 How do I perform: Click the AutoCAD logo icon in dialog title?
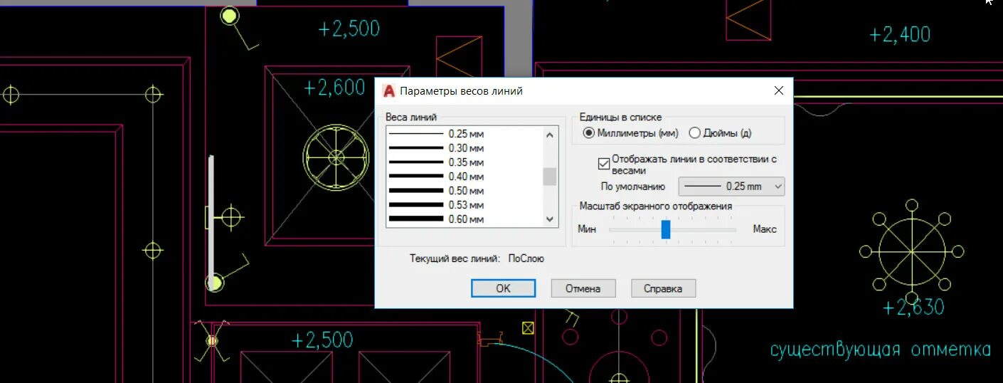388,91
